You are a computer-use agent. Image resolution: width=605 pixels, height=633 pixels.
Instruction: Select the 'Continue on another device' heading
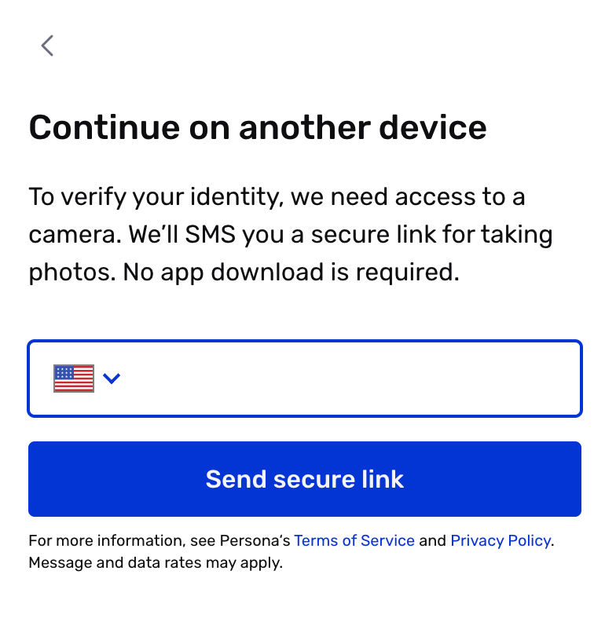point(258,127)
